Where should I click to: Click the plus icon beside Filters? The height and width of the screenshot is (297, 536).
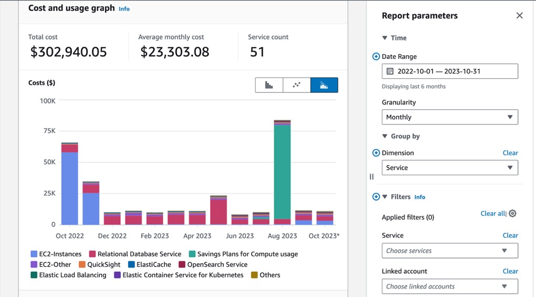376,197
